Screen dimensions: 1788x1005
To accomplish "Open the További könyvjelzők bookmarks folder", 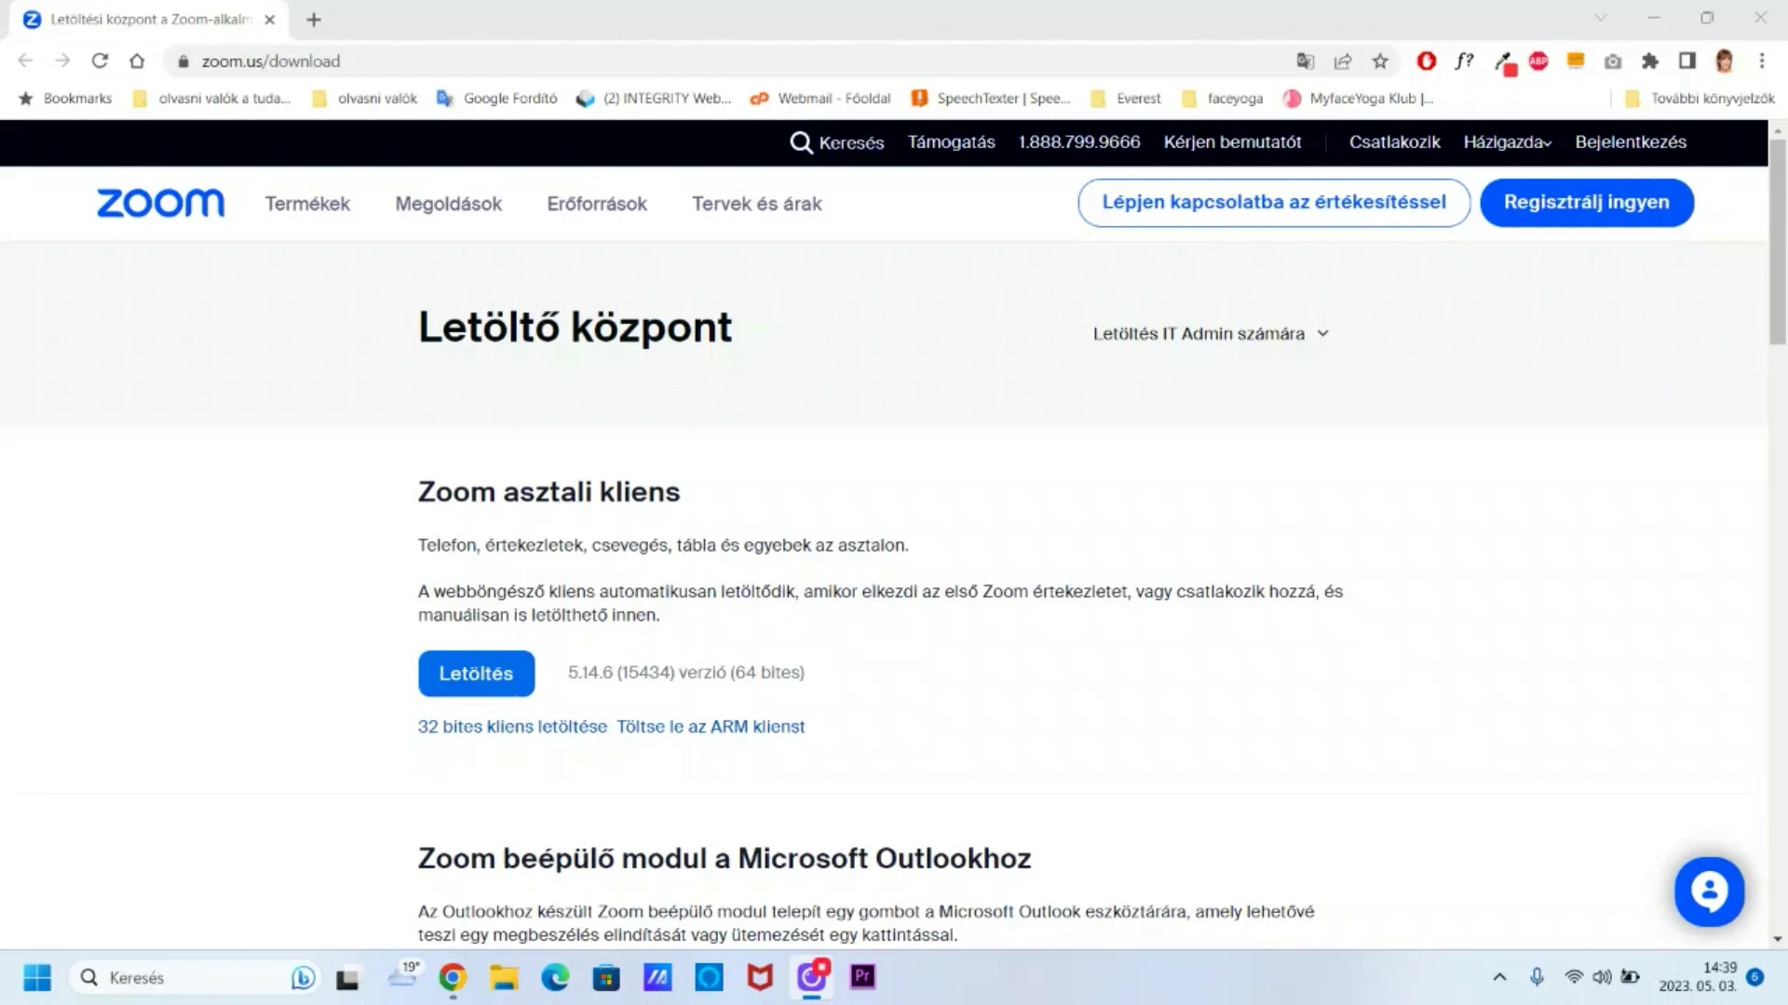I will pyautogui.click(x=1700, y=99).
